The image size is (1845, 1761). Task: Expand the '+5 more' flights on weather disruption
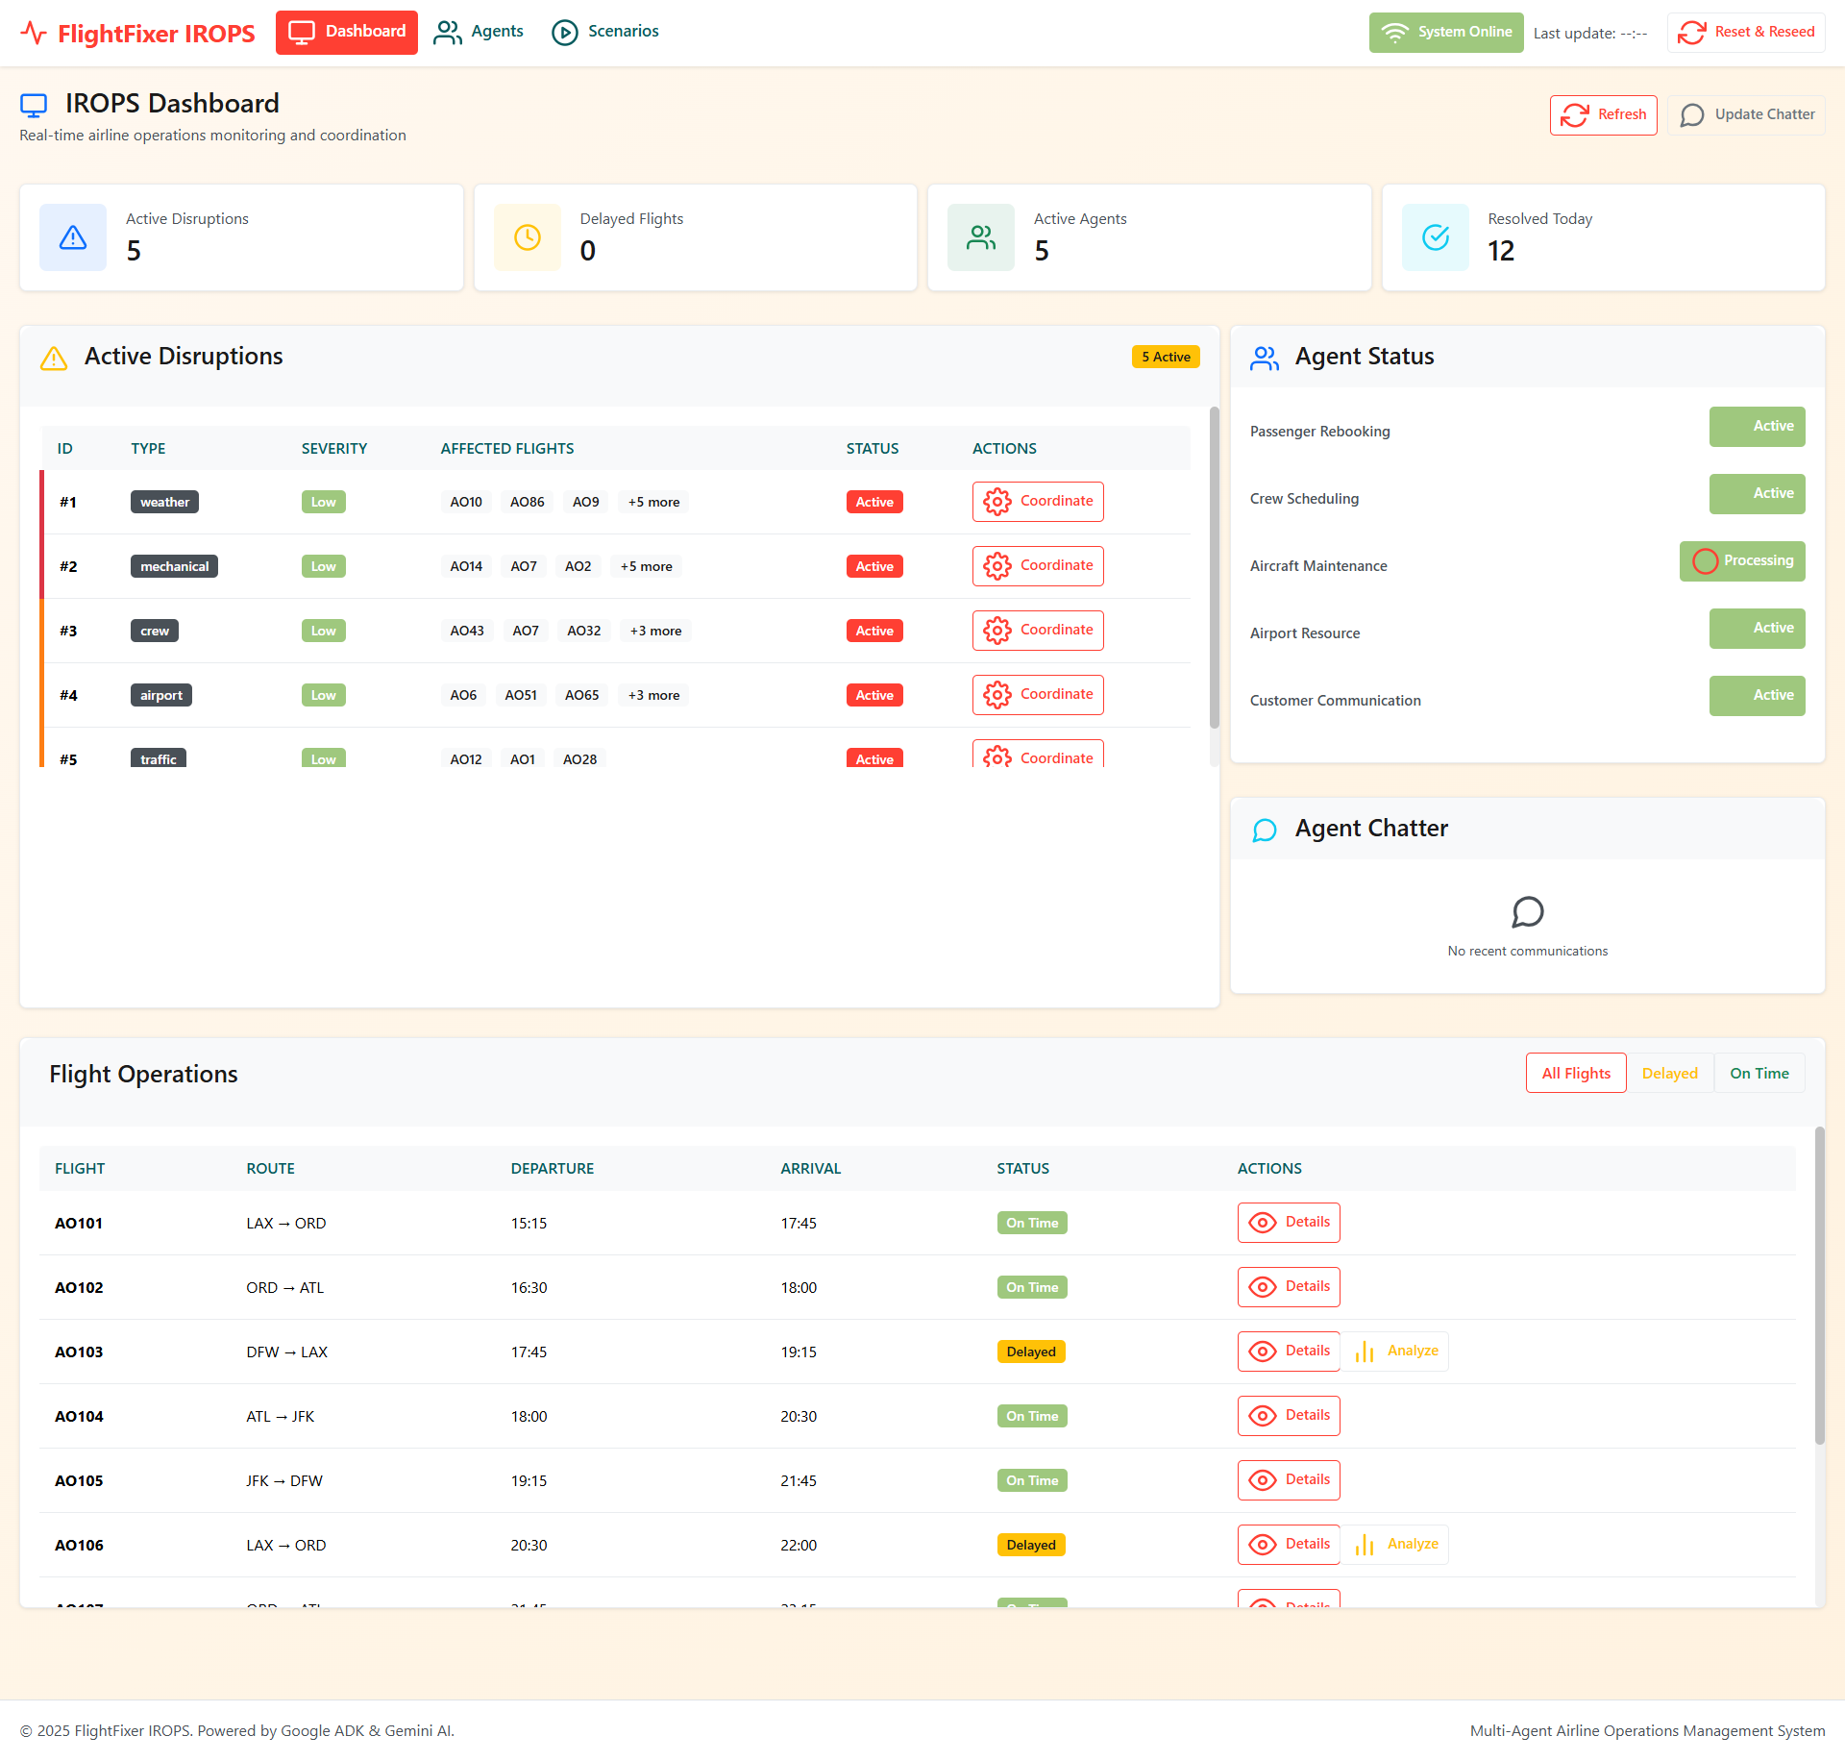tap(653, 501)
